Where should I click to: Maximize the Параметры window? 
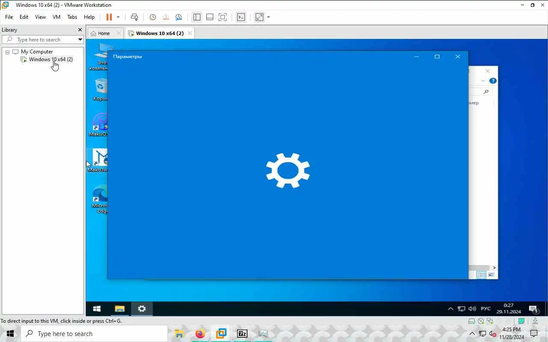(437, 56)
